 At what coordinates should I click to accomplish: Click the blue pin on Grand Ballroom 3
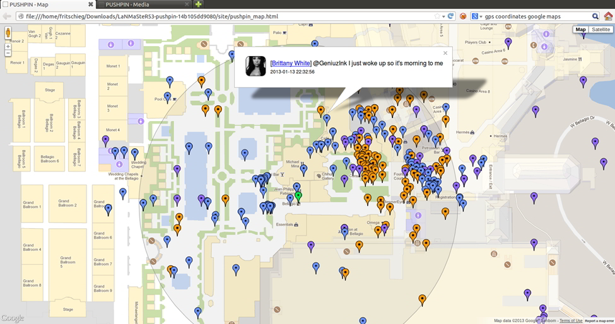point(108,210)
